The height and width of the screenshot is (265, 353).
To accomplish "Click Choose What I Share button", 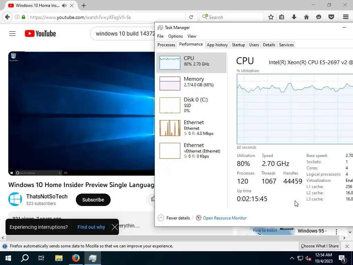I will click(x=320, y=246).
